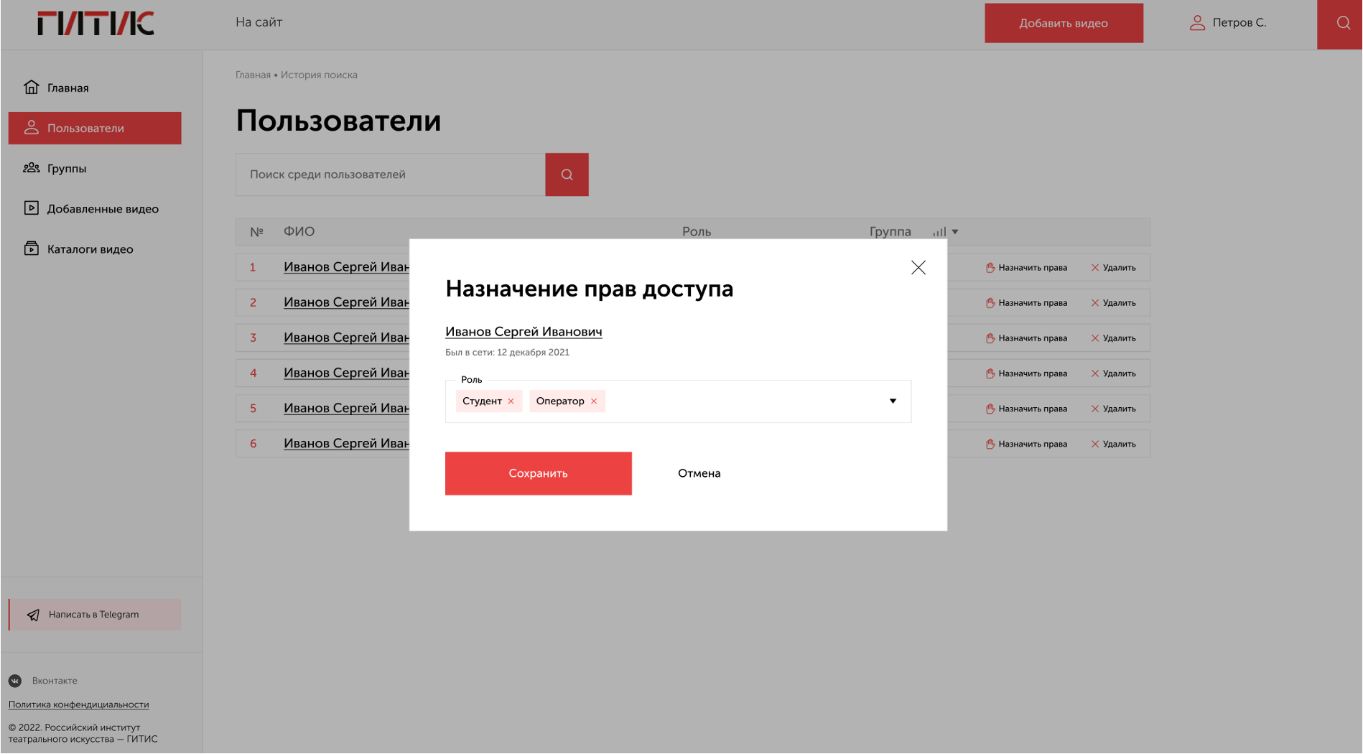Click the ГИТИС logo
The image size is (1363, 754).
pos(96,23)
